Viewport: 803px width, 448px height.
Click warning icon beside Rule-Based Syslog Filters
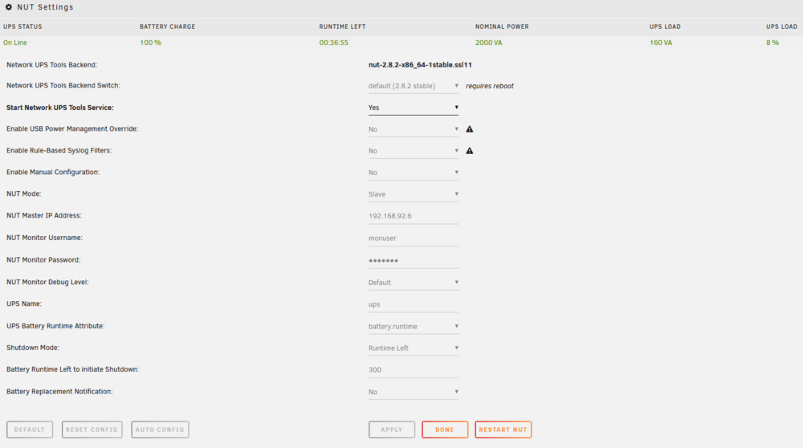[x=470, y=150]
